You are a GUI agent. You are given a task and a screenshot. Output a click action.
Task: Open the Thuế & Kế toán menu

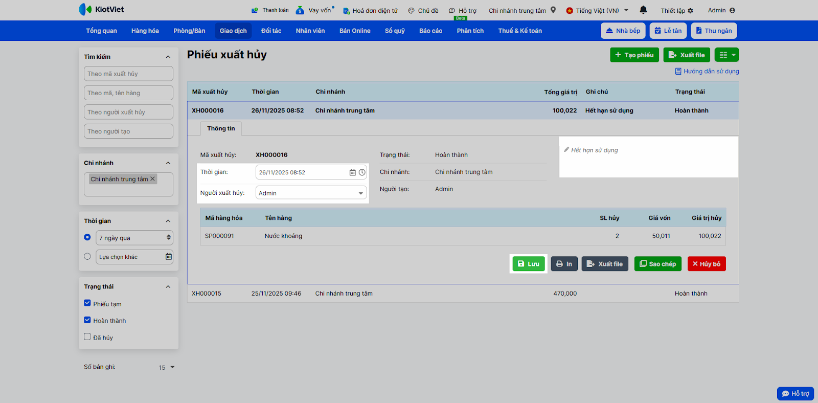520,31
